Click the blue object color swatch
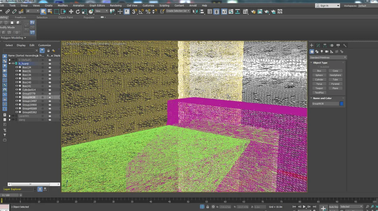This screenshot has width=378, height=211. point(342,104)
